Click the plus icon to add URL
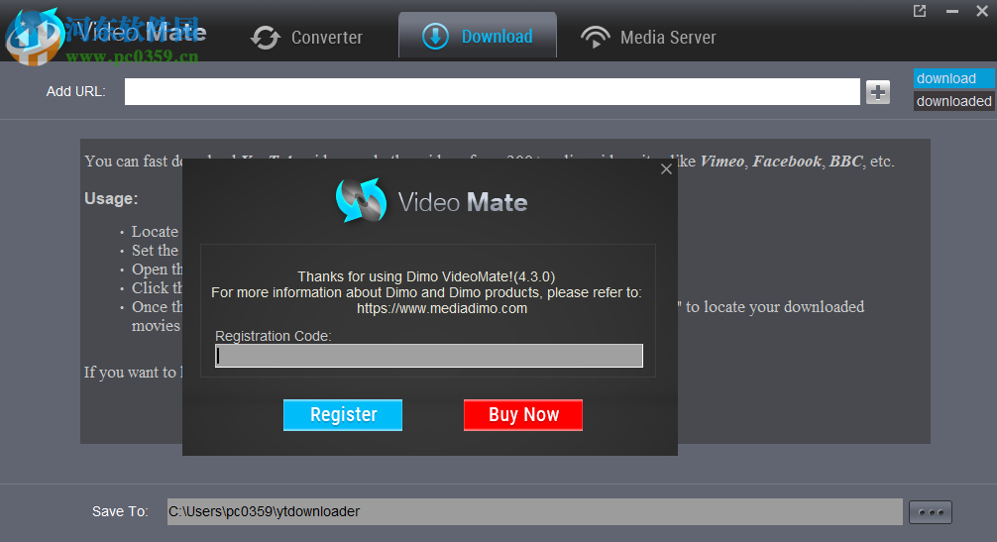This screenshot has height=542, width=997. [878, 92]
